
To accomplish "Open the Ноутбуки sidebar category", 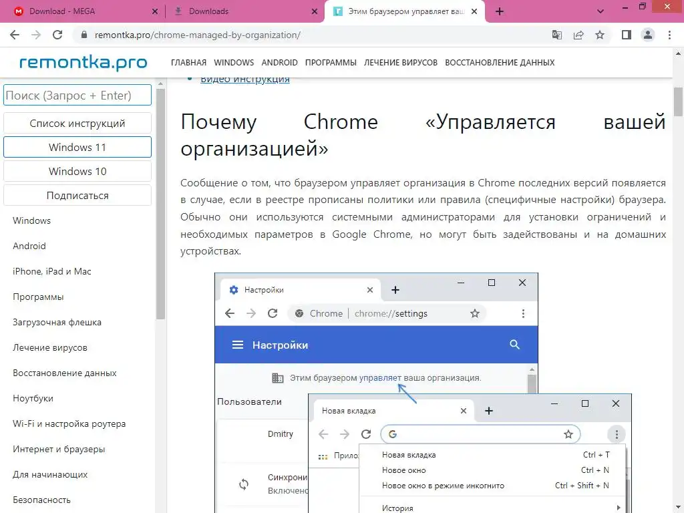I will pos(33,398).
